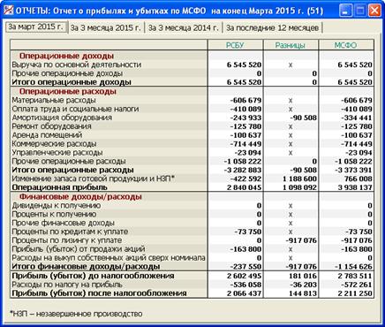Select the 'Материальные расходы' row label

coord(54,100)
